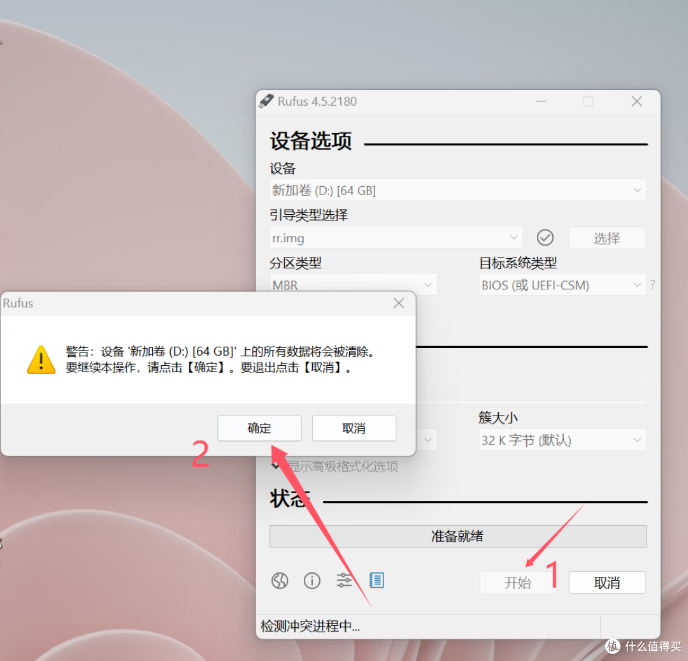Screen dimensions: 688x661
Task: Click 确定 to confirm erasing the drive
Action: point(259,428)
